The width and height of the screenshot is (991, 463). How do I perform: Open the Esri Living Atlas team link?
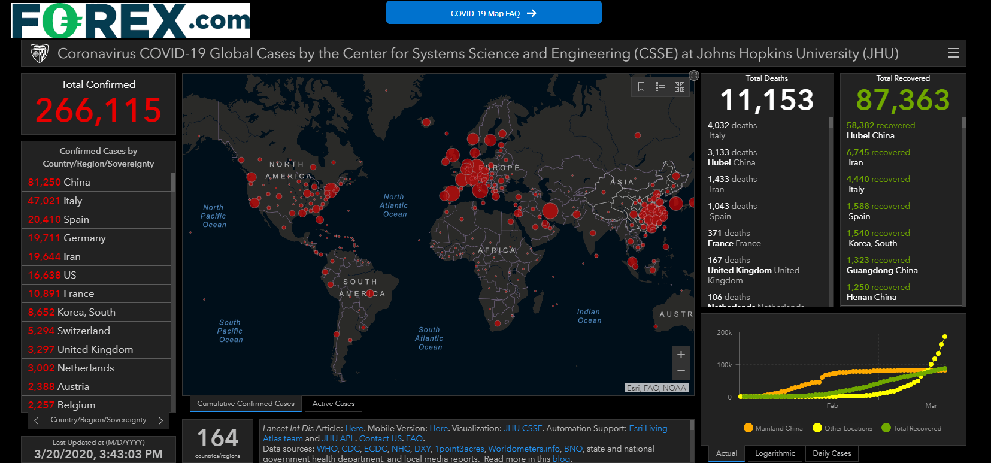coord(648,429)
